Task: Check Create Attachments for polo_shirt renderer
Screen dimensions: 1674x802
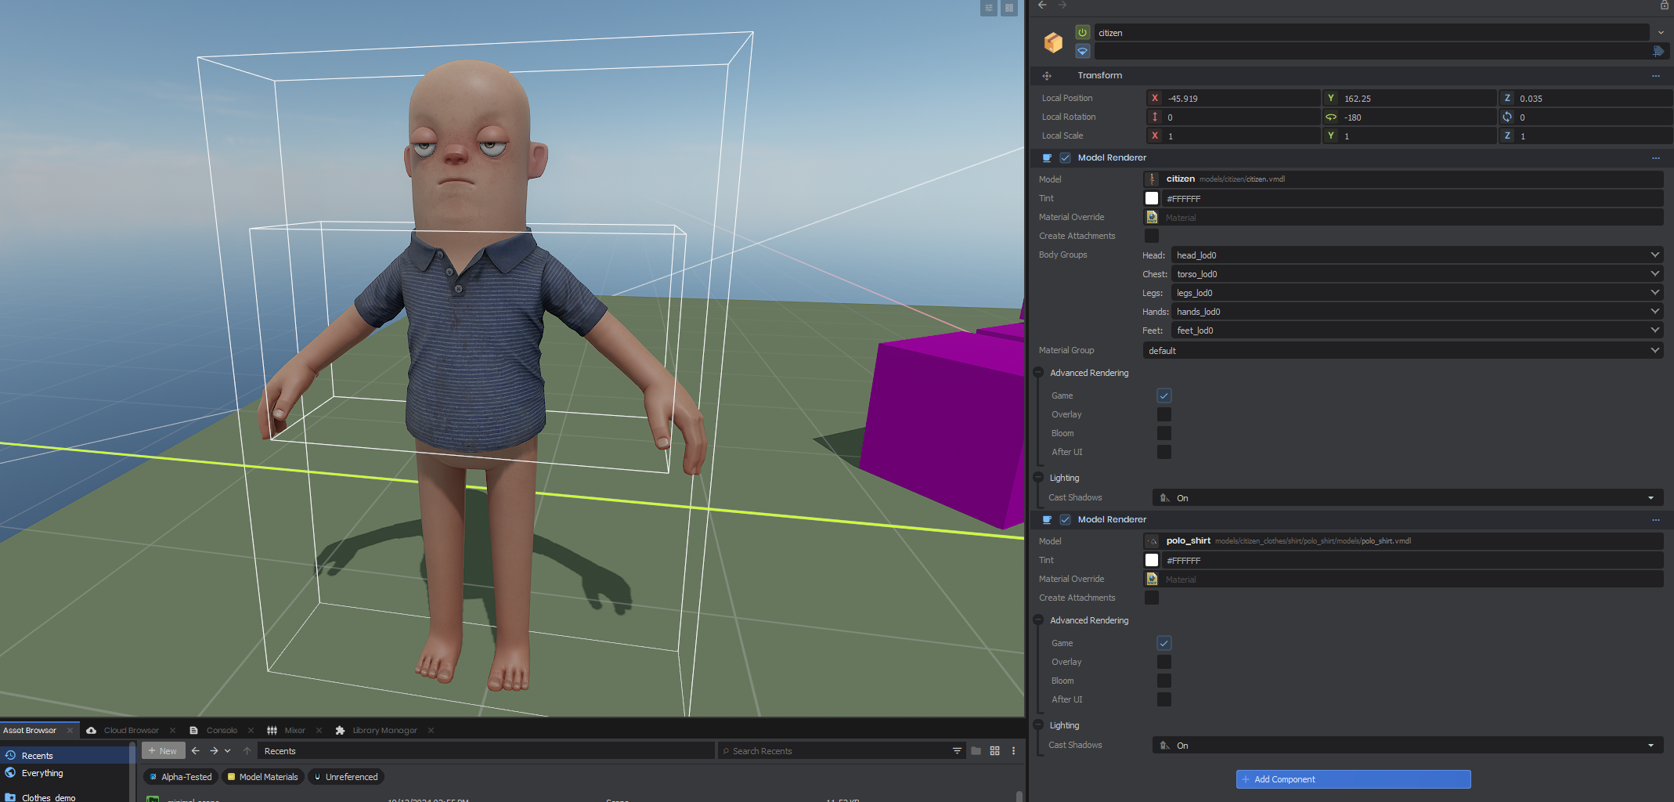Action: tap(1151, 598)
